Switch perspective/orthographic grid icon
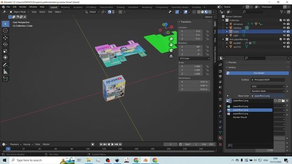Screen dimensions: 292x164 (171, 56)
